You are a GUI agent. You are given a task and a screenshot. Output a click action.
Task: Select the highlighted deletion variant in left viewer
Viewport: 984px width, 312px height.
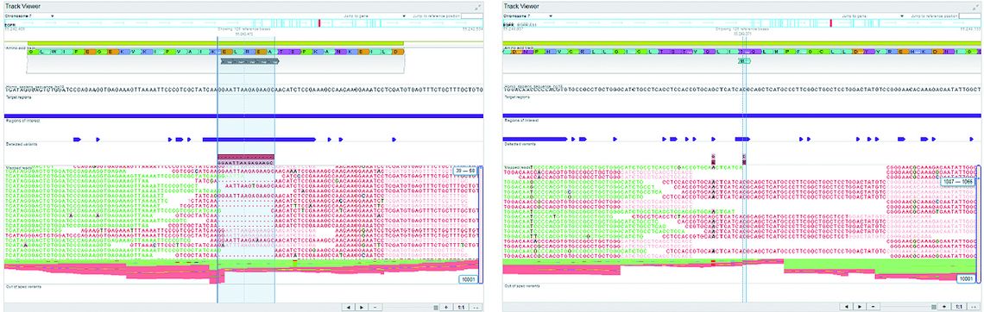click(246, 159)
